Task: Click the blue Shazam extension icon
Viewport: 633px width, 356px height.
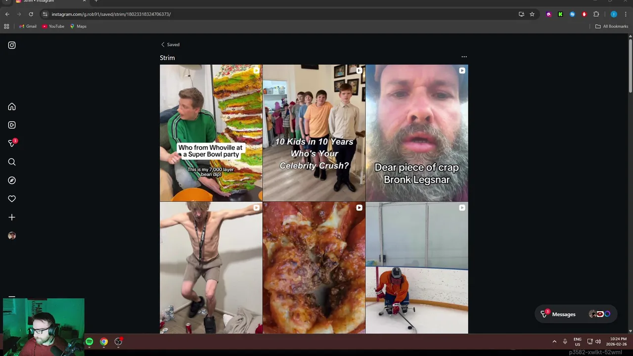Action: point(572,14)
